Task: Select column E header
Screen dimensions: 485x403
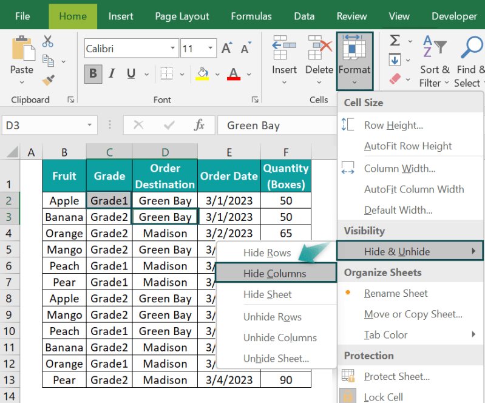Action: 229,152
